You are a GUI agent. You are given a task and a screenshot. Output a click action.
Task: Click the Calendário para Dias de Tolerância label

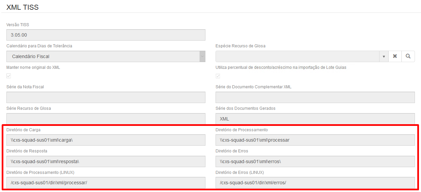39,46
